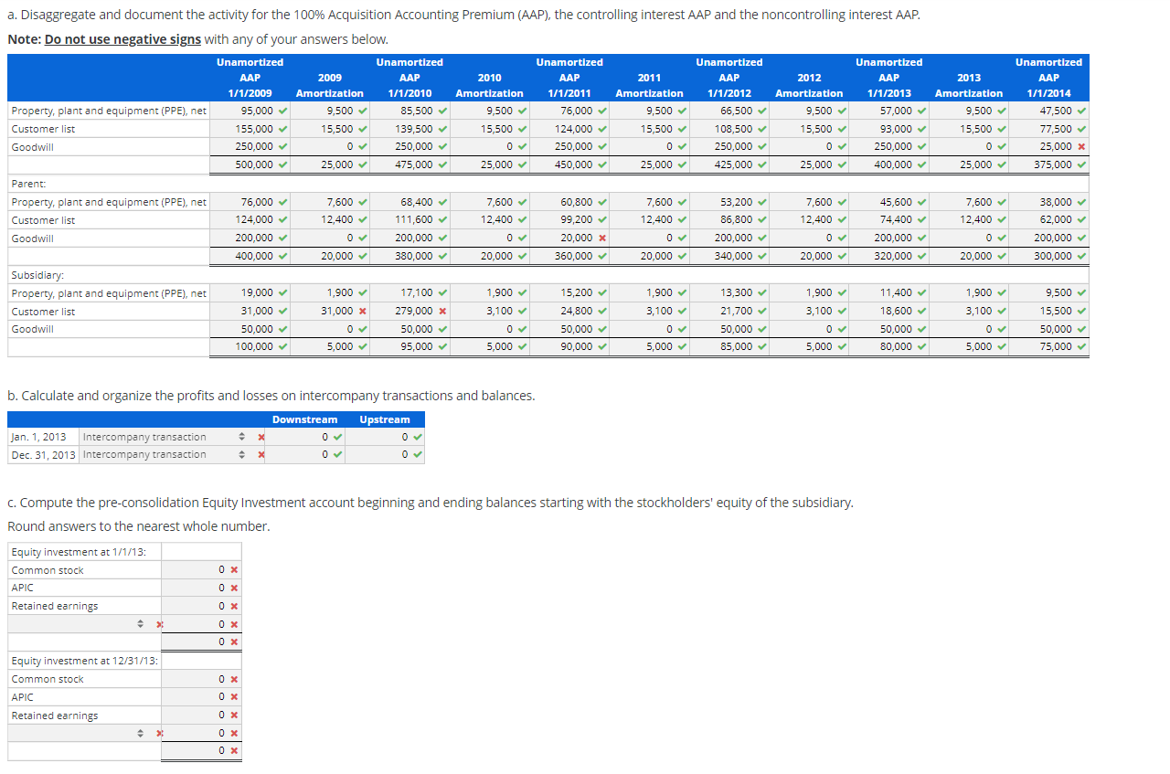Click red X beside APIC at 12/31/13

pyautogui.click(x=234, y=697)
